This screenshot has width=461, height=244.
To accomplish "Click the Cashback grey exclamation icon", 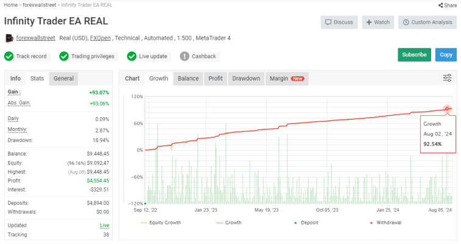I will tap(185, 56).
